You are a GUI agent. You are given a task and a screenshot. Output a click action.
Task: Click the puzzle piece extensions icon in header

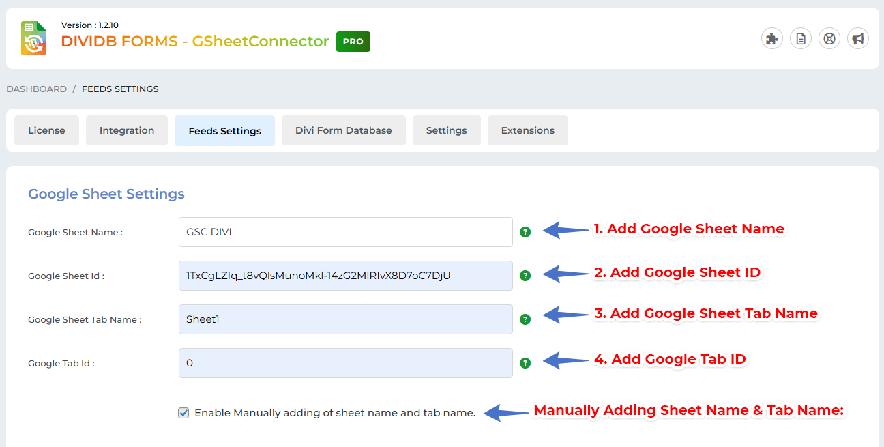point(772,38)
